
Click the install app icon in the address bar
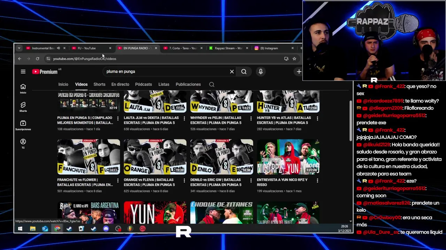click(286, 59)
